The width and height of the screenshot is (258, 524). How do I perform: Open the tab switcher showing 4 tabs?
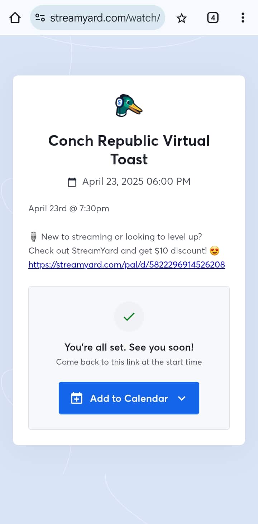pos(213,18)
